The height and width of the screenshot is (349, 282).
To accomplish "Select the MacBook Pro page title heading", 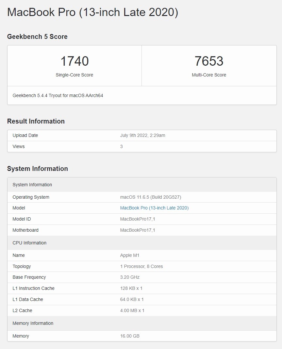I will 93,12.
